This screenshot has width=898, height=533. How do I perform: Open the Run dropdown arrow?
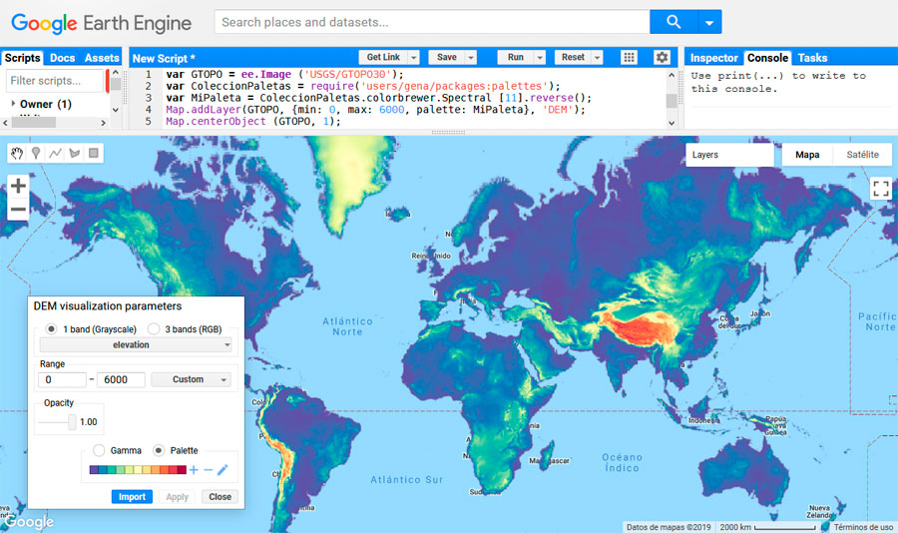(x=540, y=57)
